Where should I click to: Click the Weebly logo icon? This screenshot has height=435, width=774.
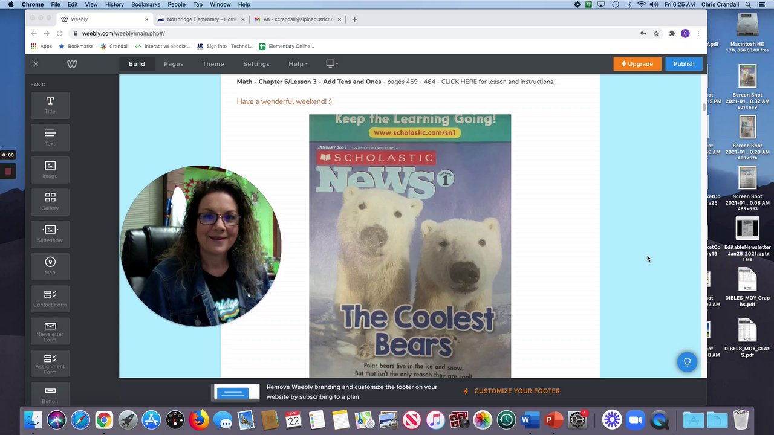[x=72, y=64]
